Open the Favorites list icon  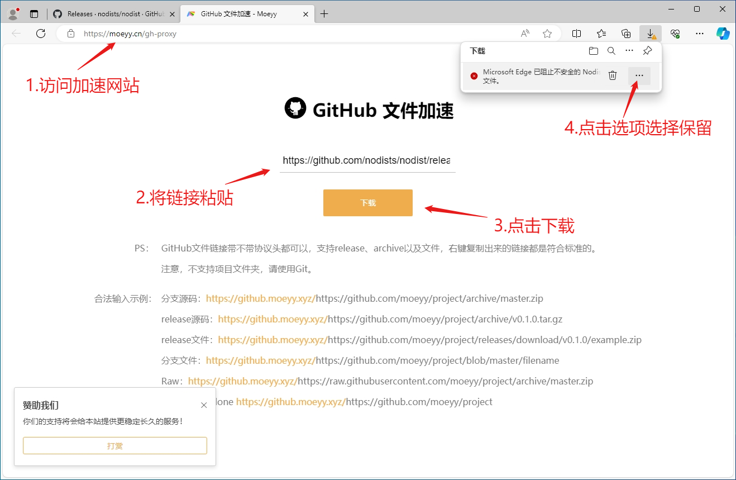point(601,34)
